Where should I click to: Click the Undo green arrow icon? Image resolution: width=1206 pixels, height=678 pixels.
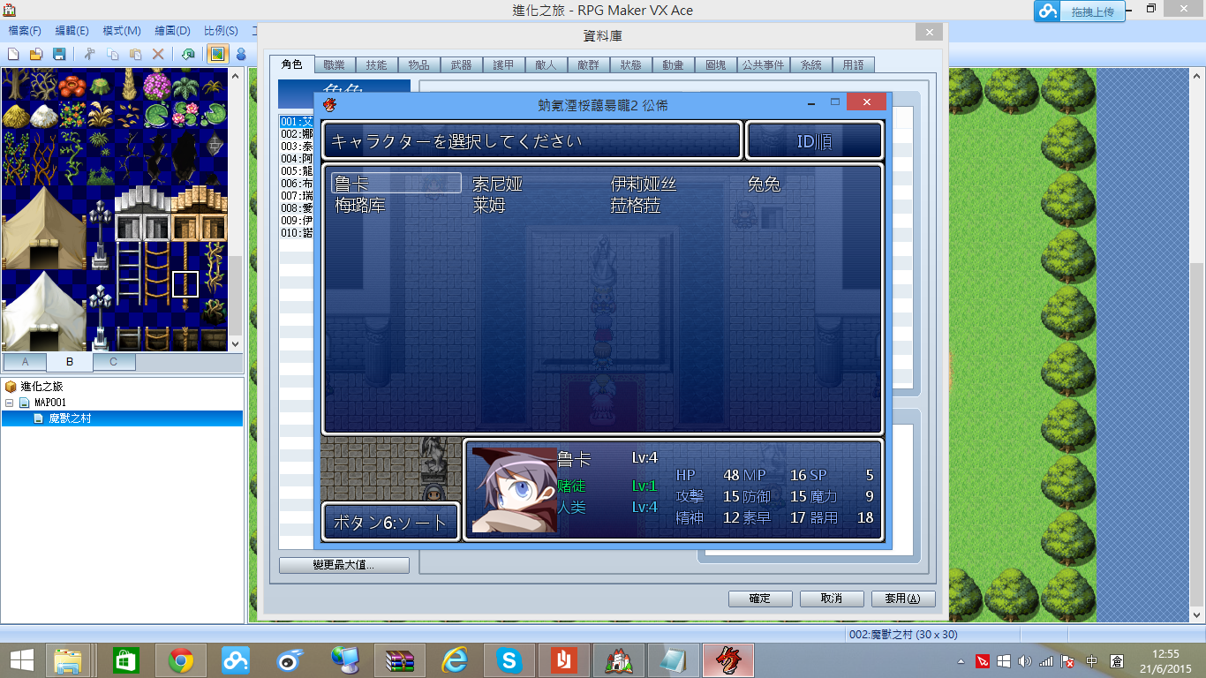[188, 54]
